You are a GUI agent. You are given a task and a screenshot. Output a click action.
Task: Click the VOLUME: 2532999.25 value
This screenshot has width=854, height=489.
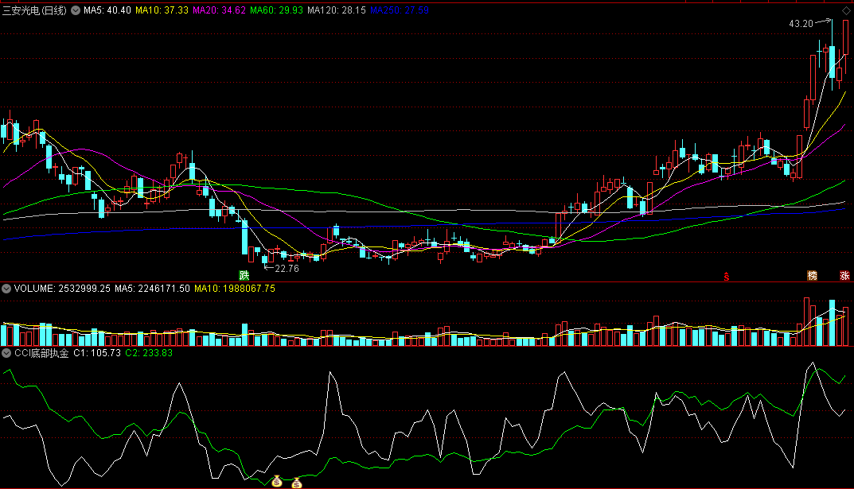(x=62, y=289)
